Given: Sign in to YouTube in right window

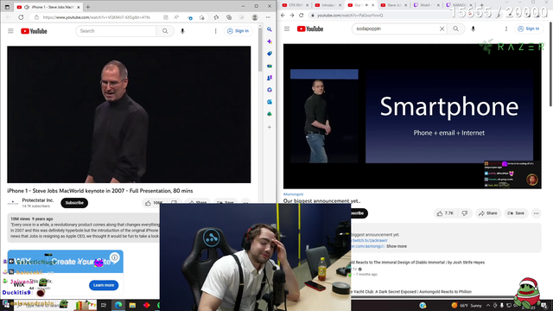Looking at the screenshot, I should (529, 29).
